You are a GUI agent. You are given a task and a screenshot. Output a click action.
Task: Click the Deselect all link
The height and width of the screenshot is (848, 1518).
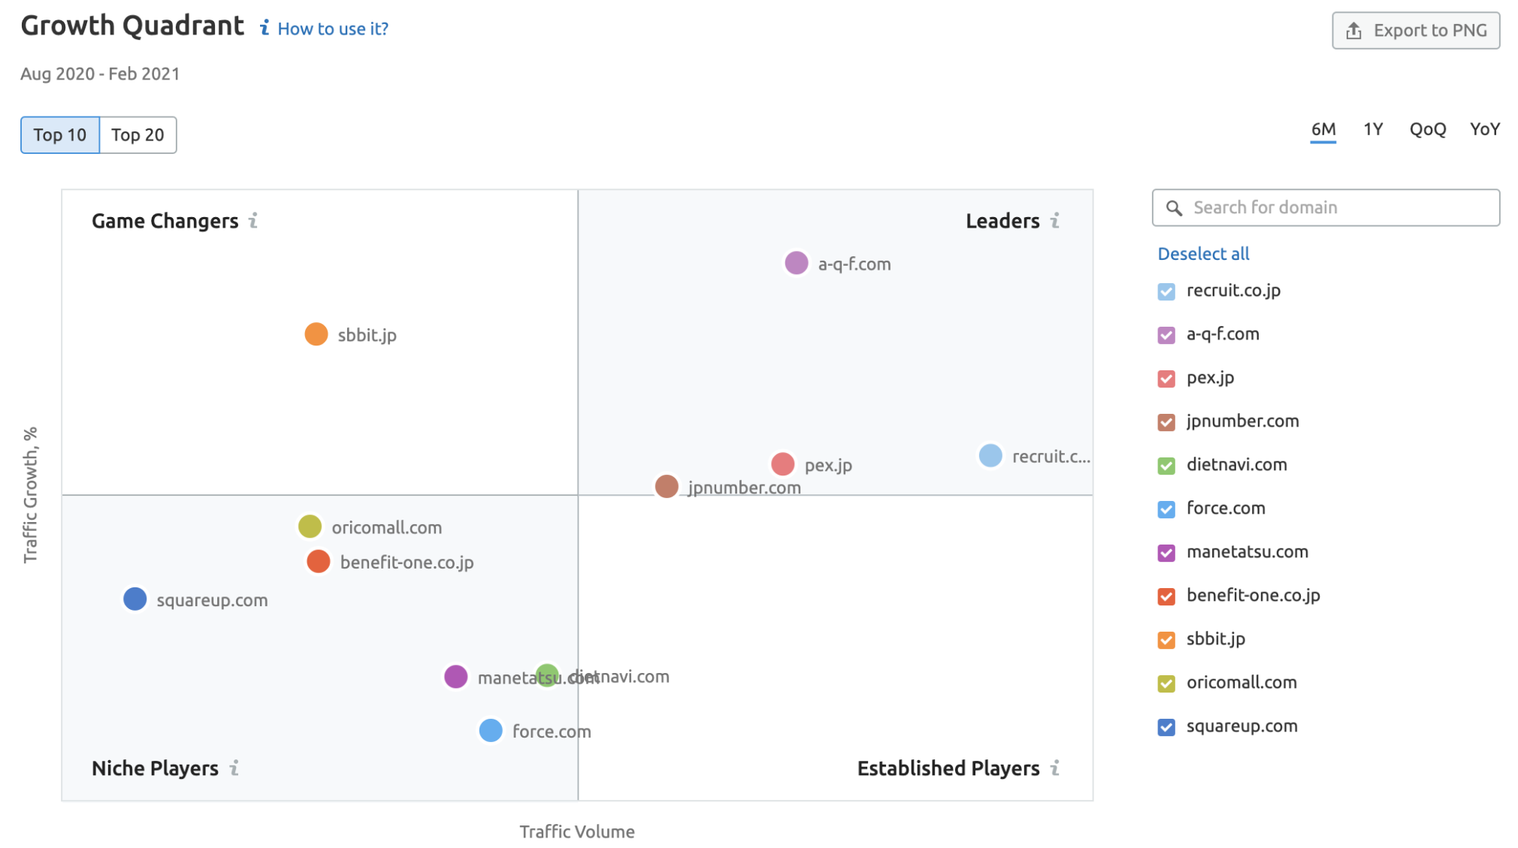coord(1203,254)
